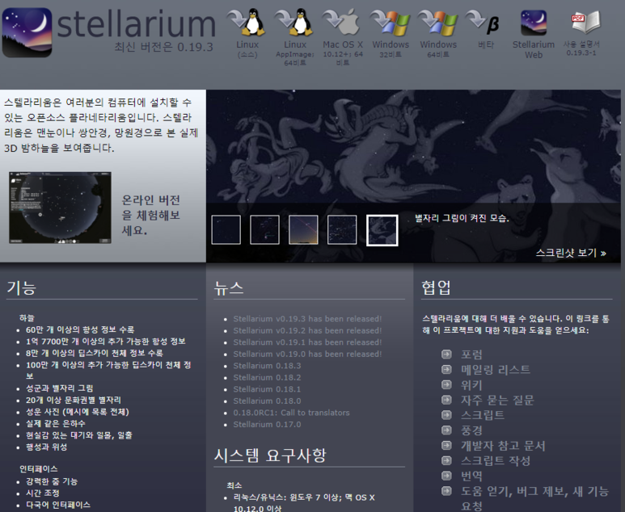
Task: Open Stellarium 0.18.3 news link
Action: [267, 366]
